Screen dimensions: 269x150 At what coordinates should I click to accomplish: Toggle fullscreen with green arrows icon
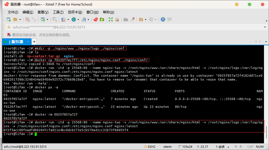[111, 19]
